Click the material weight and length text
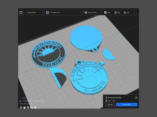The image size is (157, 117). [112, 101]
